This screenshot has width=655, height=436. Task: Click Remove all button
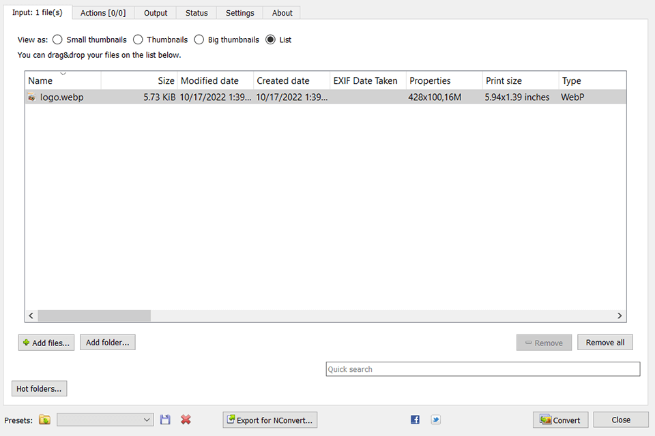(x=605, y=343)
